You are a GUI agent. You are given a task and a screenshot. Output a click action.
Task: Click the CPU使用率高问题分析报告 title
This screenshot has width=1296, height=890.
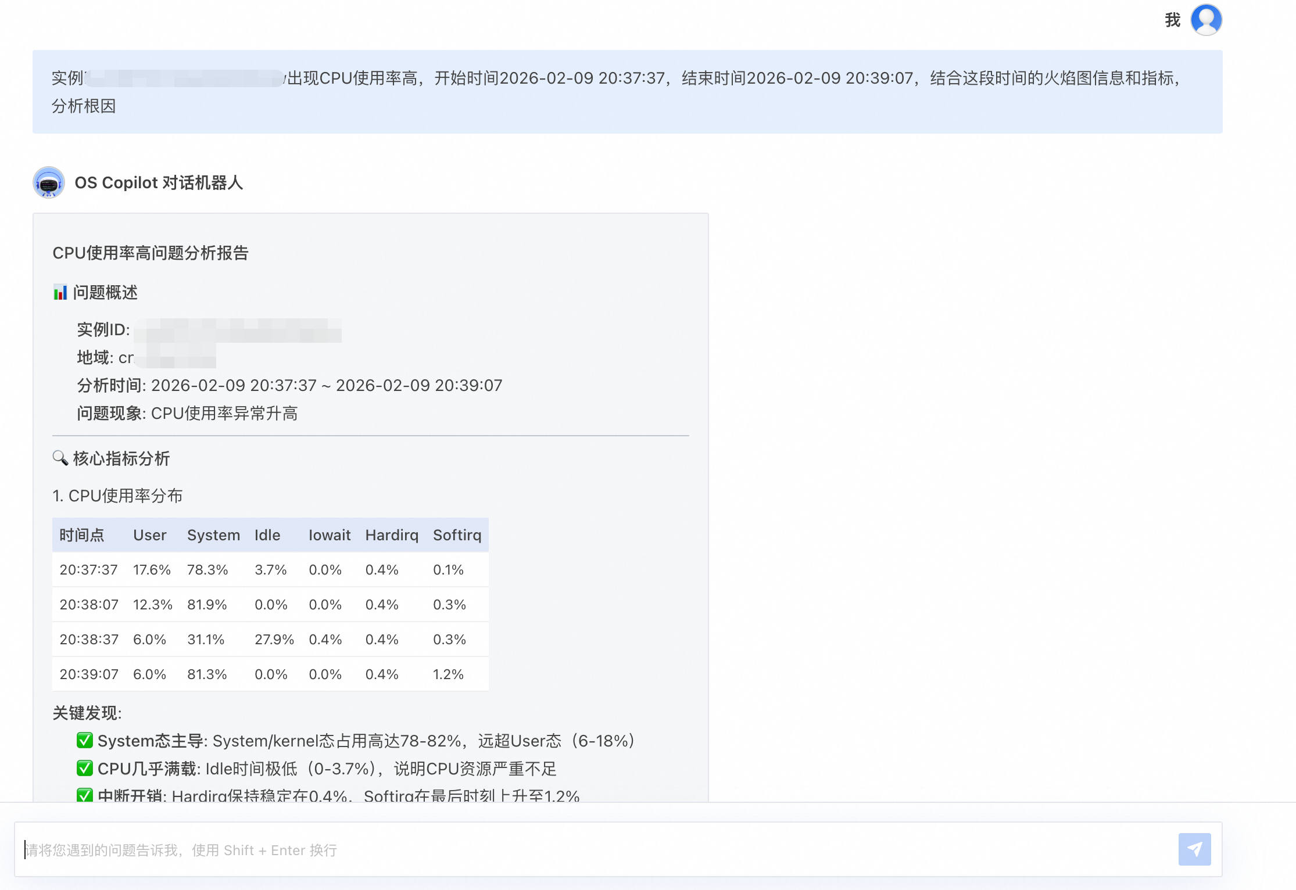pos(151,253)
